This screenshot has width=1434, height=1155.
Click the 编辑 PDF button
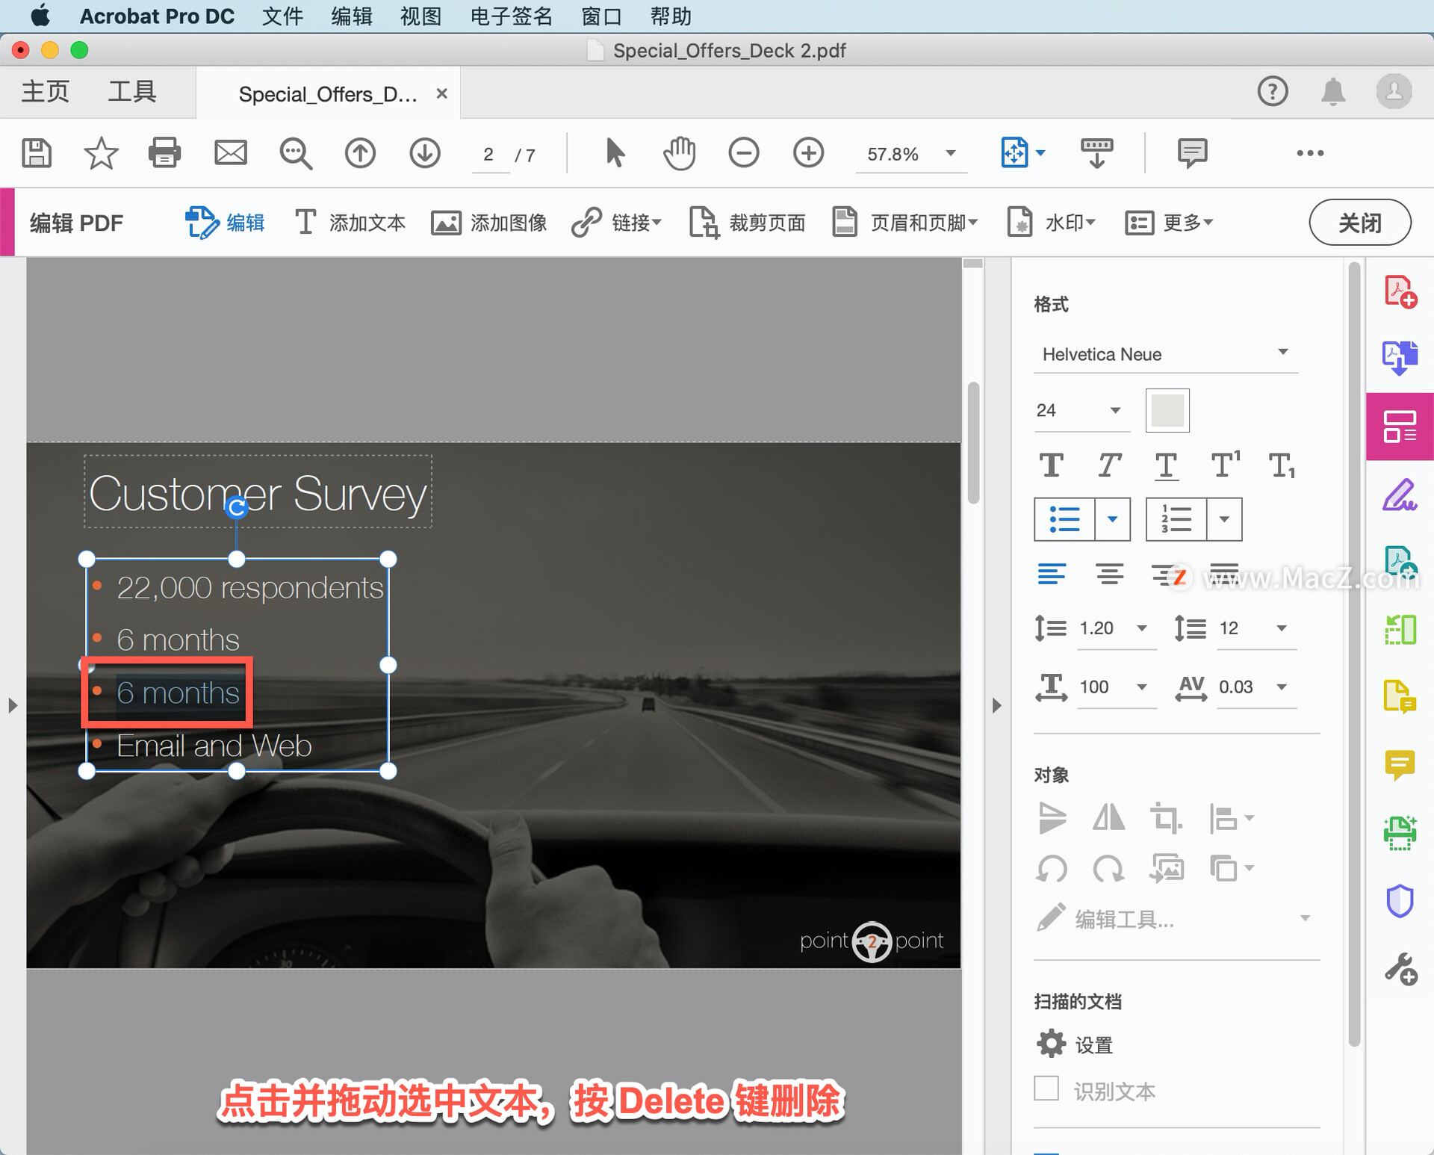pos(78,224)
